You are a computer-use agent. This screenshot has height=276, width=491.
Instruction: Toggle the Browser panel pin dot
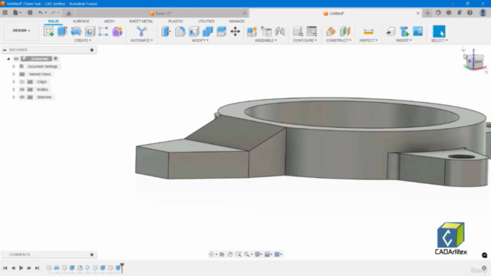pos(92,50)
